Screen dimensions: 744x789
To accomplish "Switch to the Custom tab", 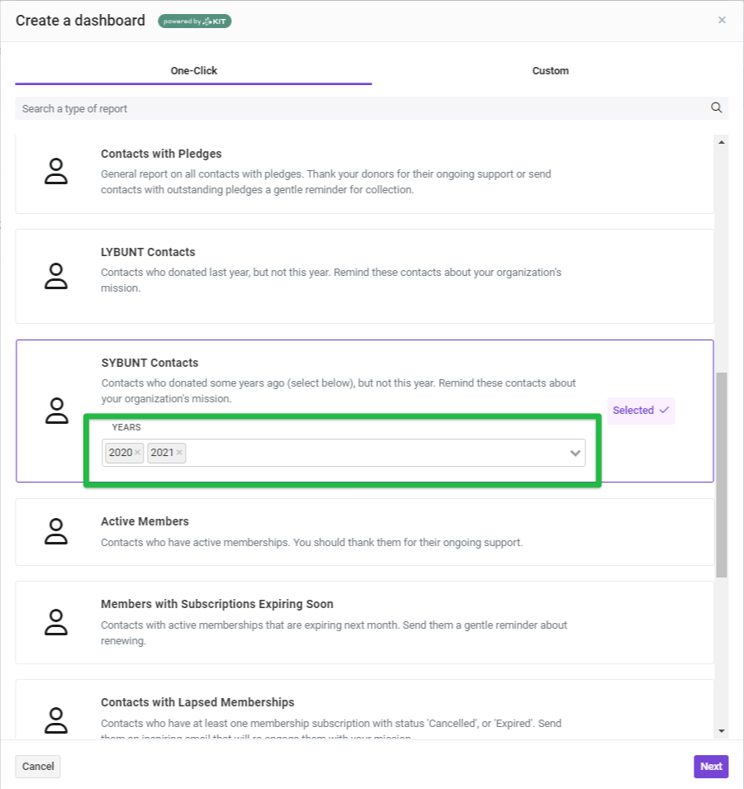I will (550, 71).
